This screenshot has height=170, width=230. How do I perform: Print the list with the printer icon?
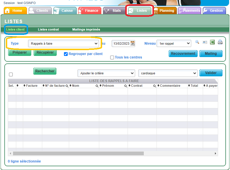(x=220, y=42)
